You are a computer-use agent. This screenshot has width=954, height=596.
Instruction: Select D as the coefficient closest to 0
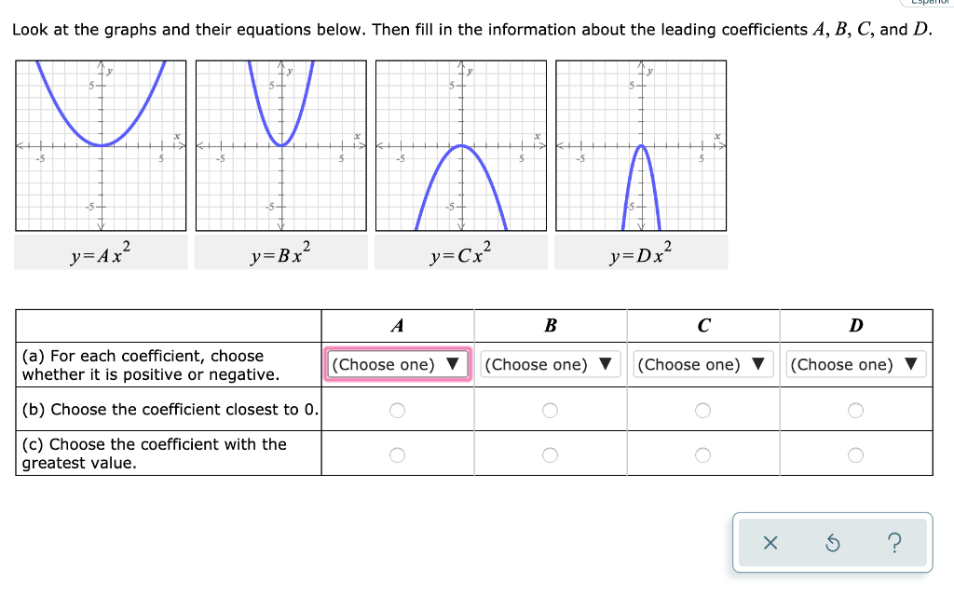[x=855, y=409]
